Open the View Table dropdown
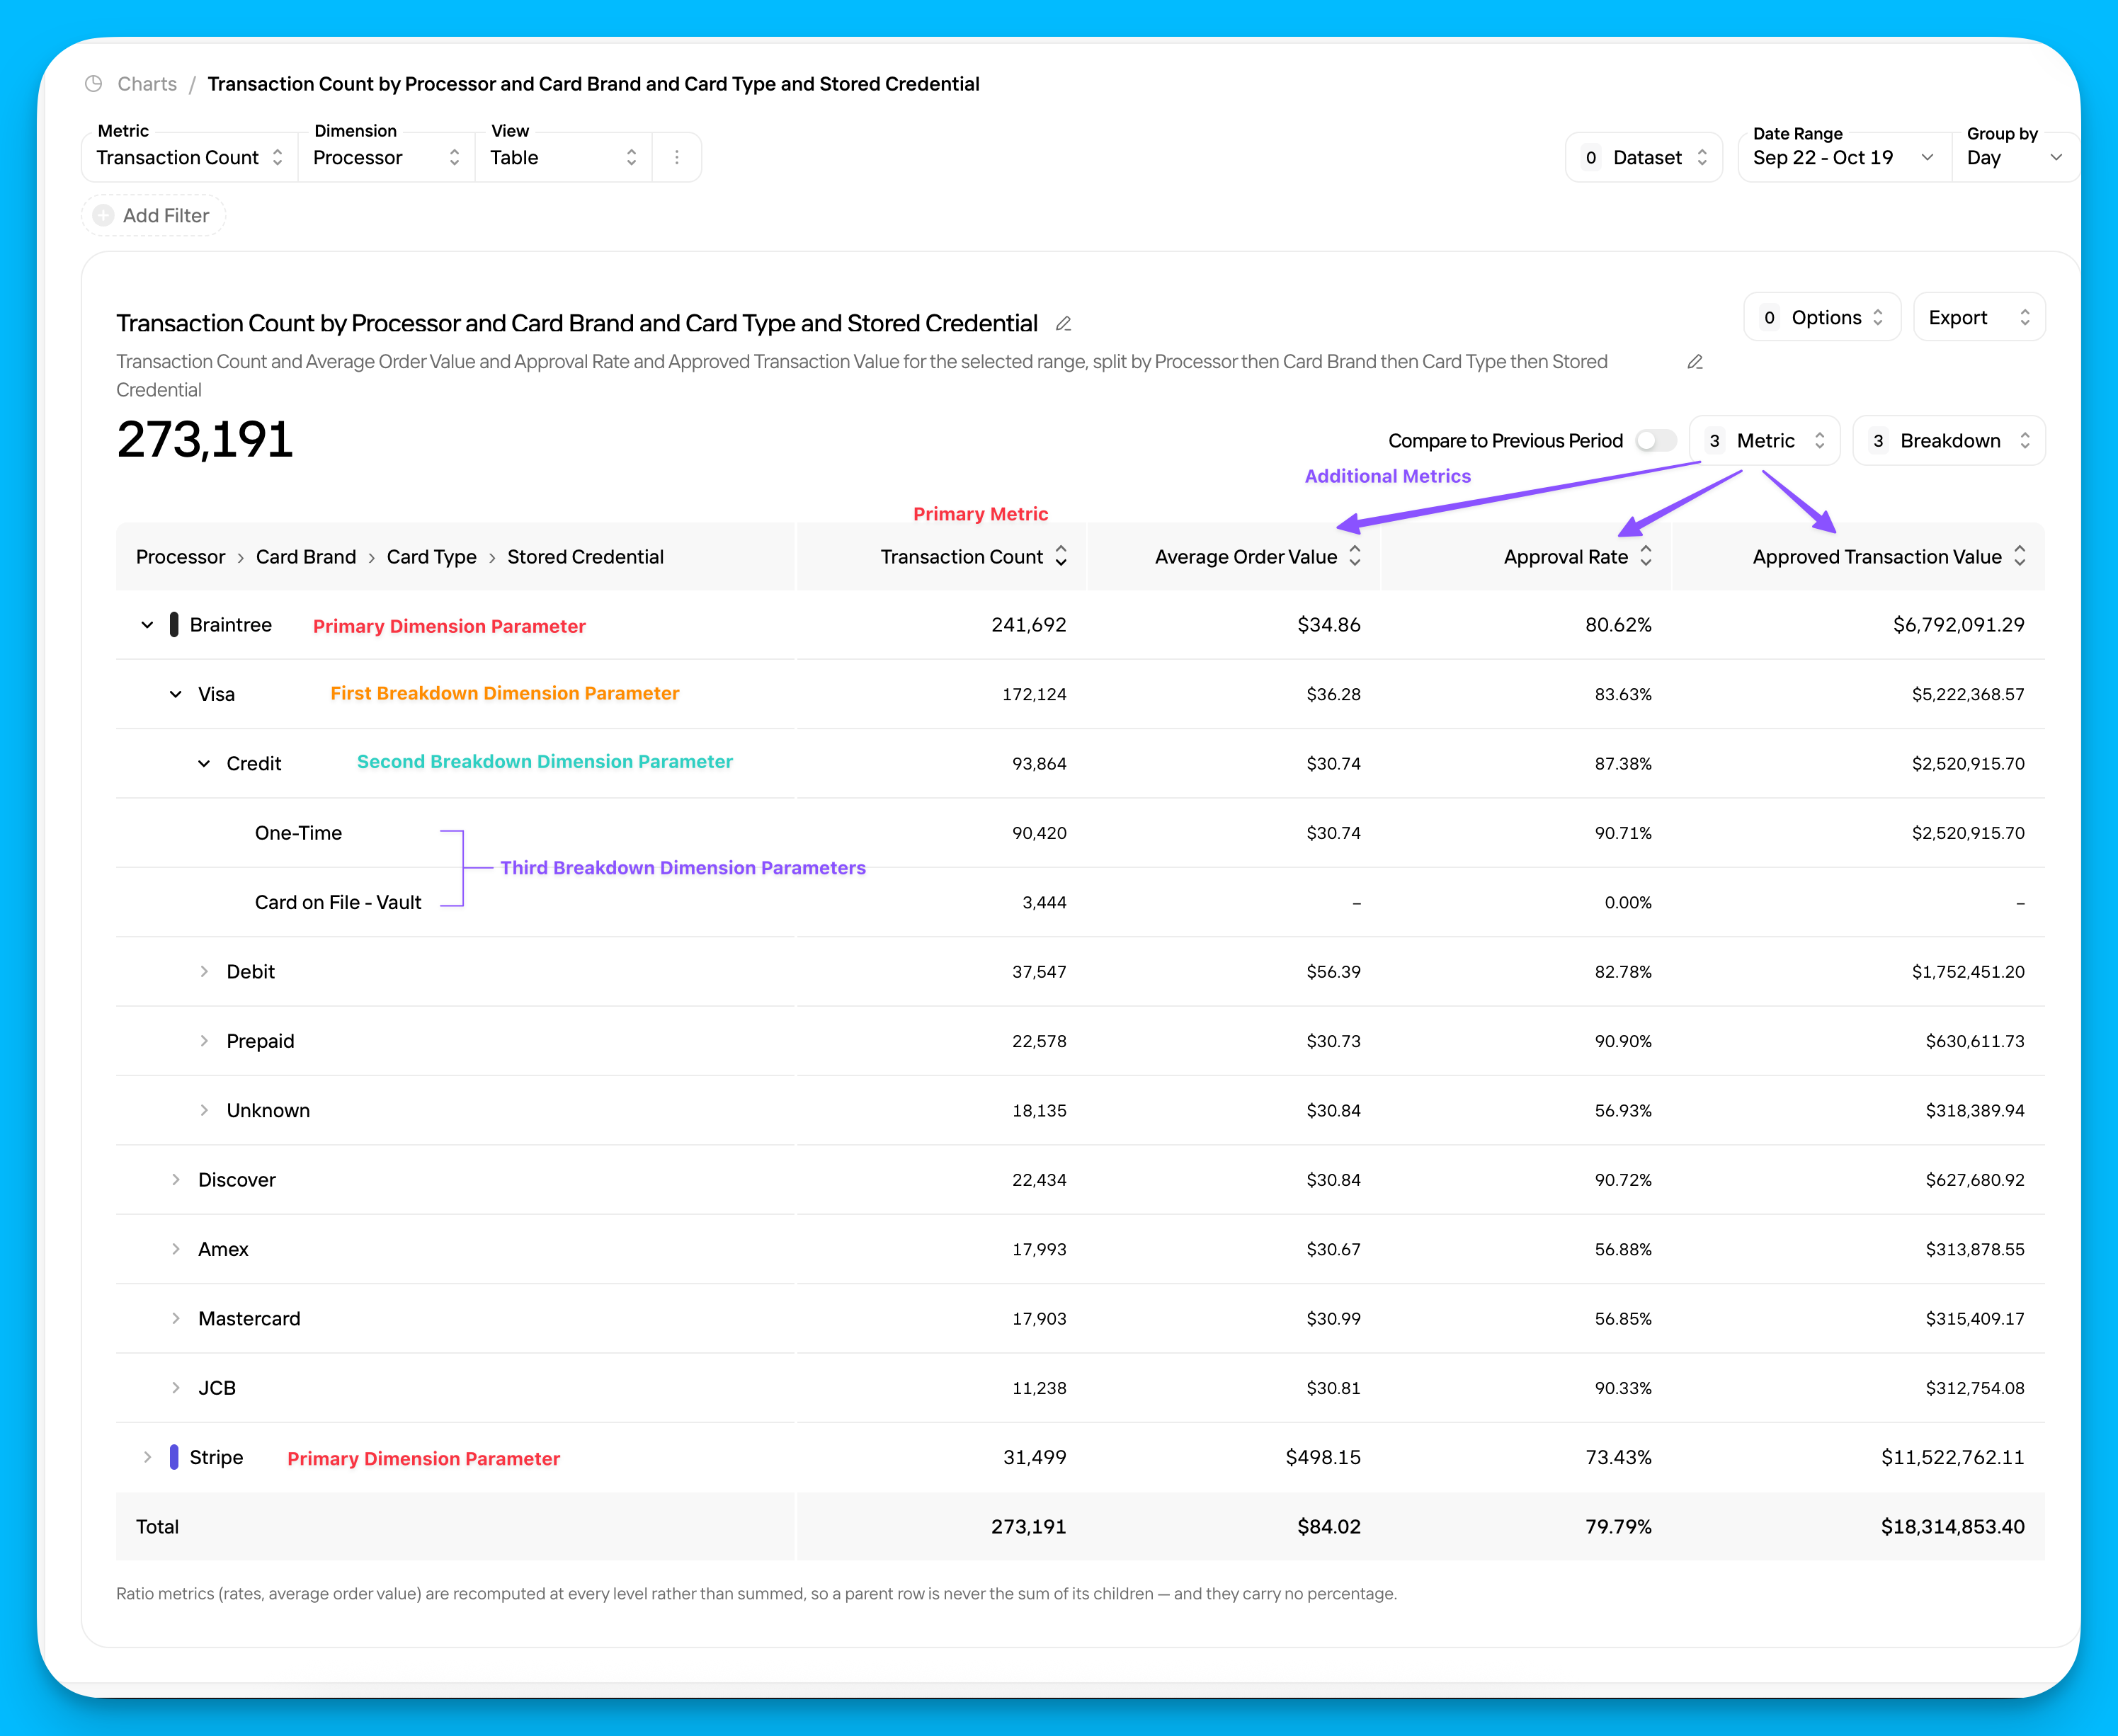The image size is (2118, 1736). click(563, 157)
